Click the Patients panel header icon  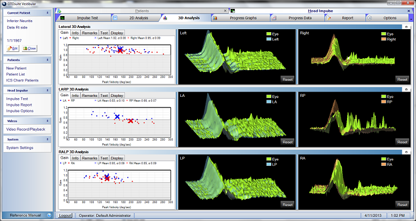pos(59,11)
